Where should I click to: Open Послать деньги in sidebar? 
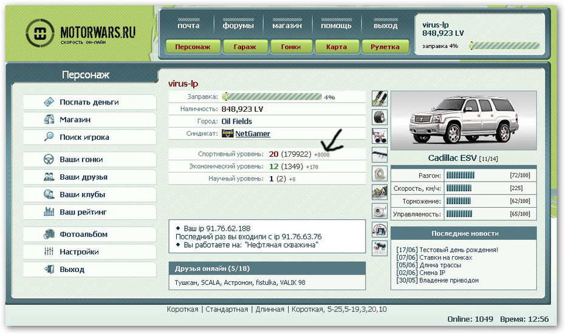coord(90,102)
